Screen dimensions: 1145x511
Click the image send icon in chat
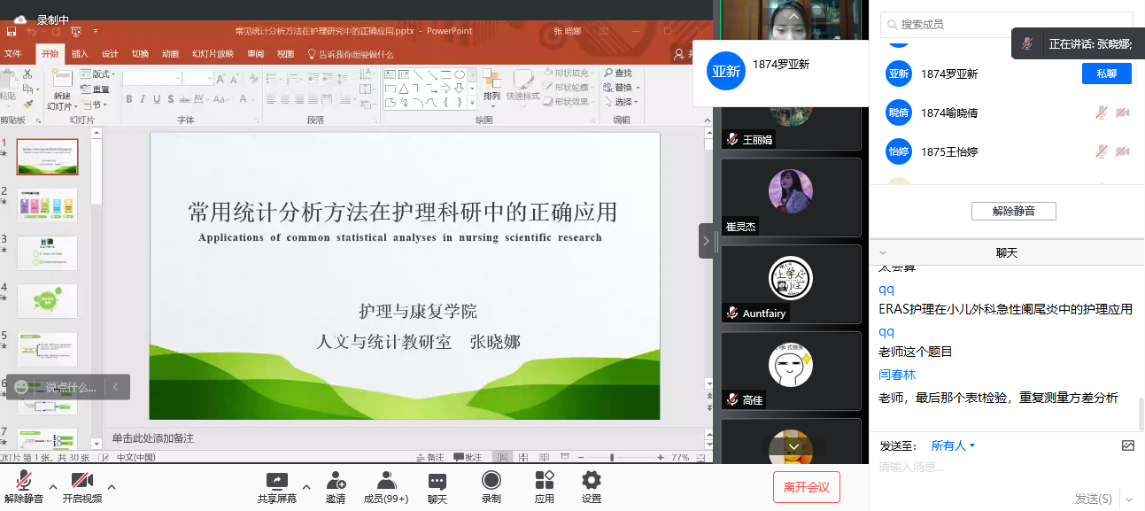click(1127, 445)
